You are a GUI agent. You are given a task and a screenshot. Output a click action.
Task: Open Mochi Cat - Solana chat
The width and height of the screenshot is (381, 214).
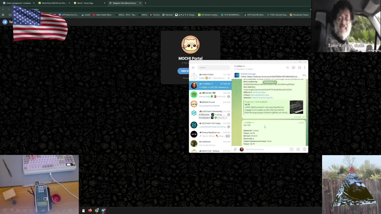pyautogui.click(x=210, y=151)
